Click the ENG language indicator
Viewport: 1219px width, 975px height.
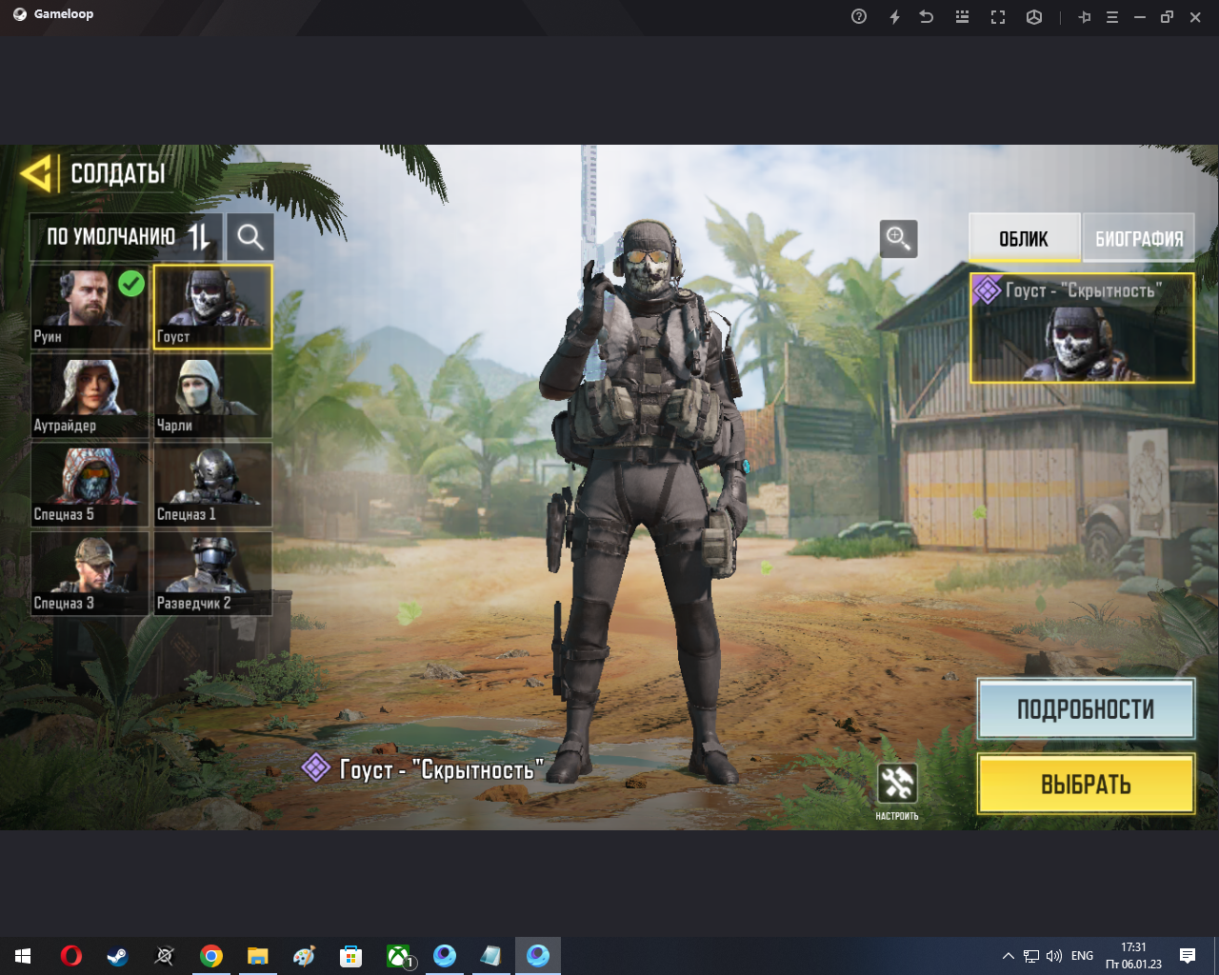pos(1082,956)
